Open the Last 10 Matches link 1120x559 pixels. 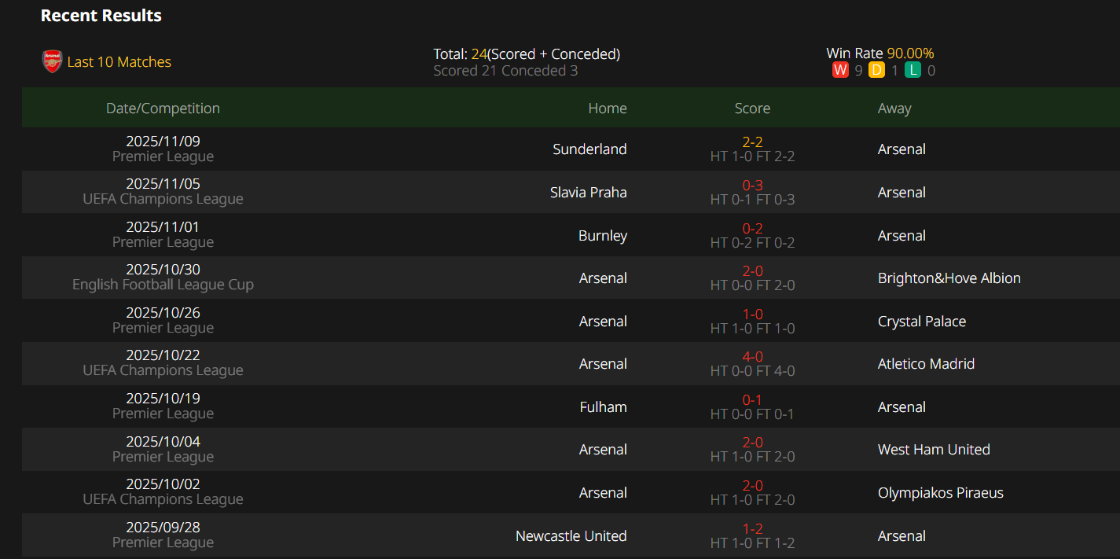click(119, 62)
